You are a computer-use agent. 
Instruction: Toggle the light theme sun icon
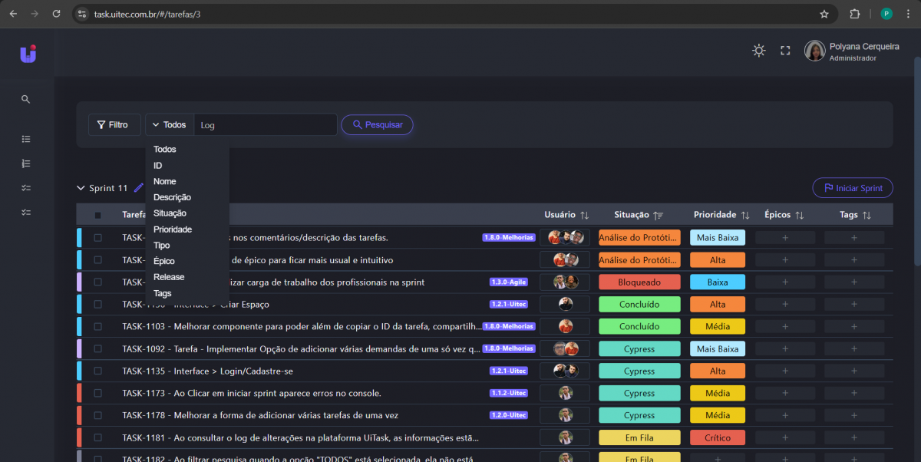point(758,51)
